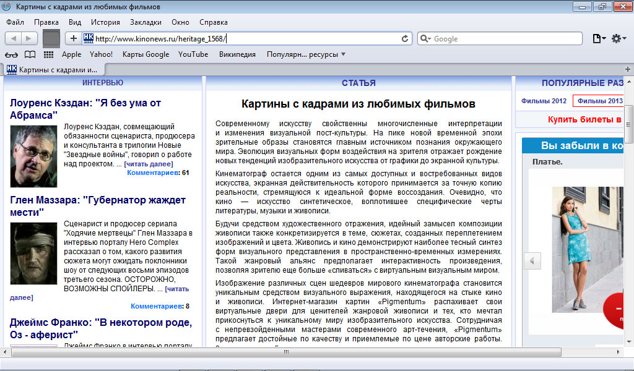The image size is (634, 371).
Task: Click the Губернатор eye-patch thumbnail
Action: (33, 254)
